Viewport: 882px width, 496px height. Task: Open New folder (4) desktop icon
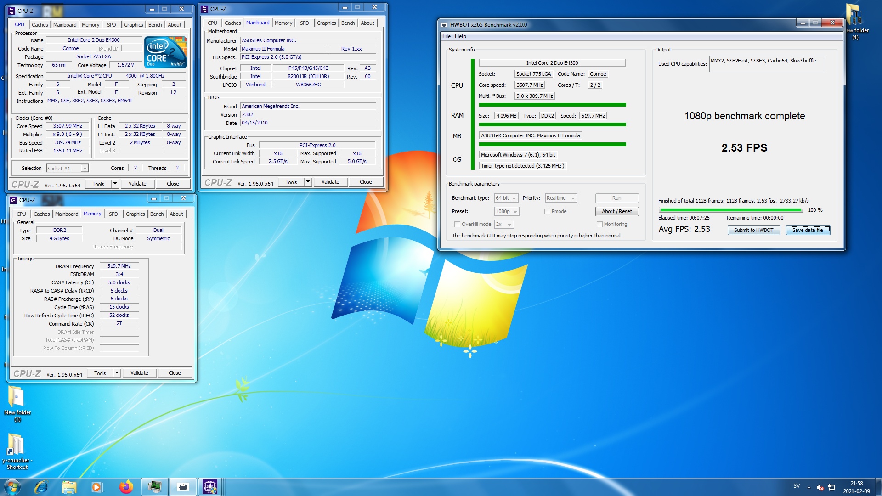click(855, 22)
